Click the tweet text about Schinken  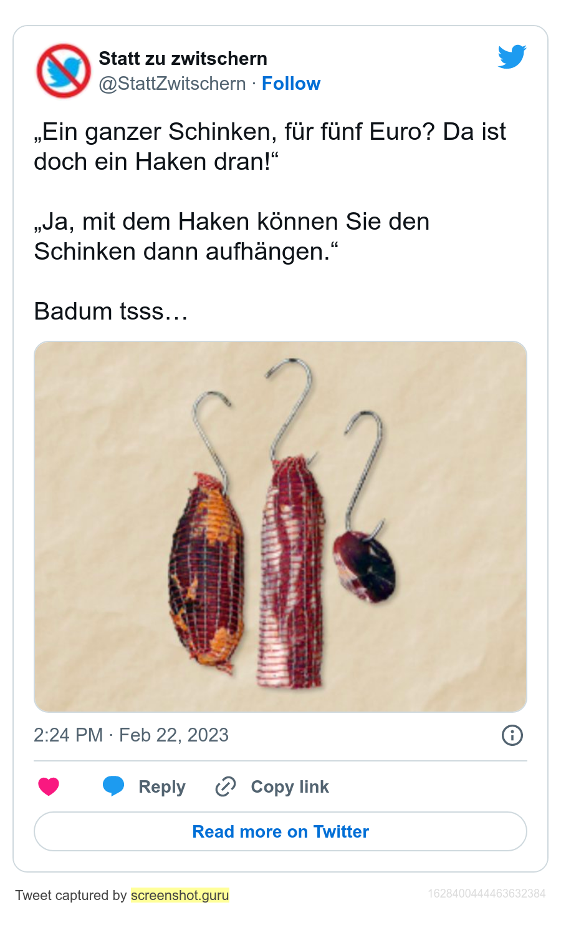coord(270,192)
